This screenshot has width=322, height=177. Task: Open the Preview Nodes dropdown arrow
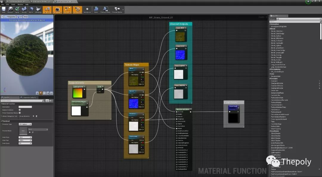coord(123,10)
